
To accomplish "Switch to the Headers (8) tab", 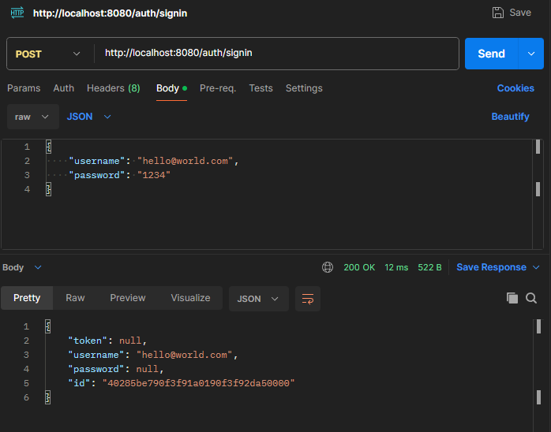I will click(113, 88).
